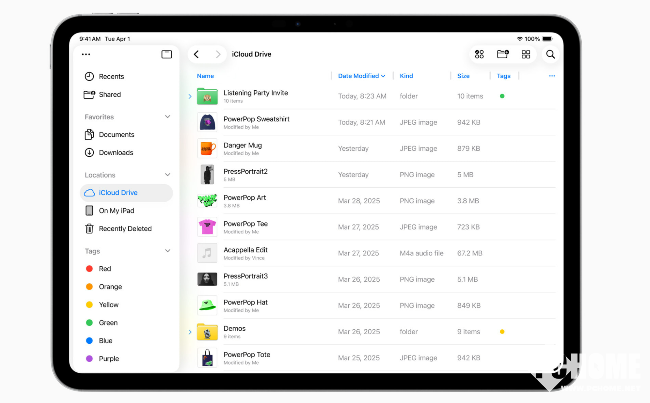Image resolution: width=650 pixels, height=403 pixels.
Task: Open the PowerPop Tee thumbnail
Action: pos(207,227)
